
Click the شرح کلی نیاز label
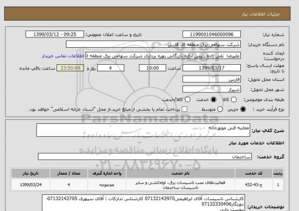(x=268, y=131)
